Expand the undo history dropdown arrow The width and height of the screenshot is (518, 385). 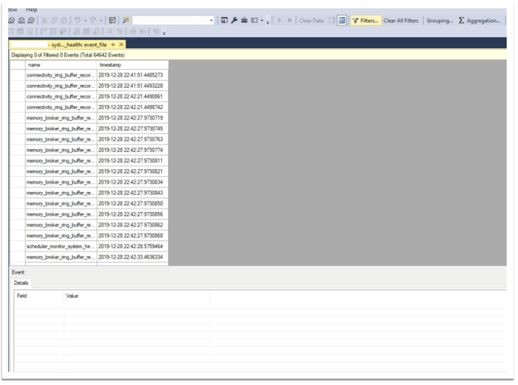click(x=85, y=20)
